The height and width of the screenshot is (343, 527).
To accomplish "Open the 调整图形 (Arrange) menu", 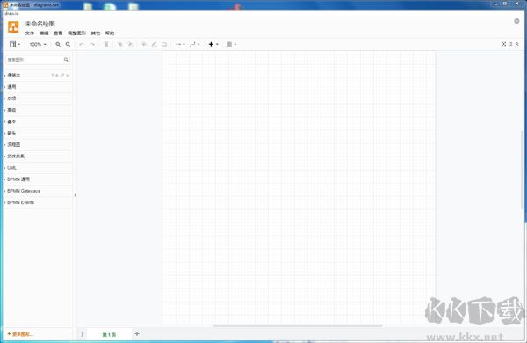I will 76,33.
